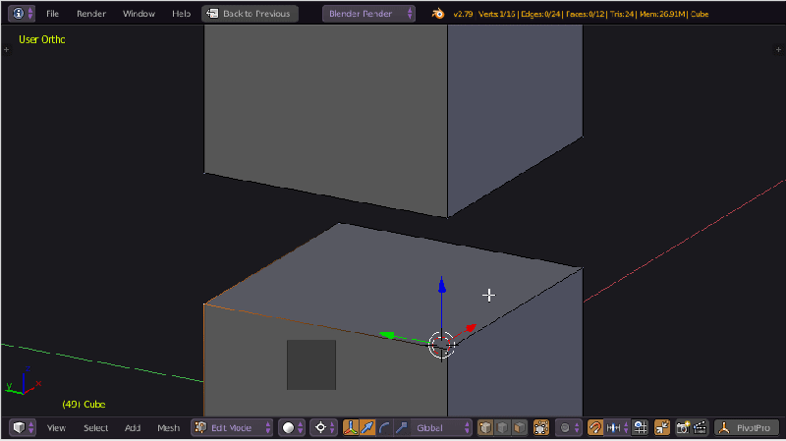Viewport: 786px width, 441px height.
Task: Switch to face select mode
Action: 520,427
